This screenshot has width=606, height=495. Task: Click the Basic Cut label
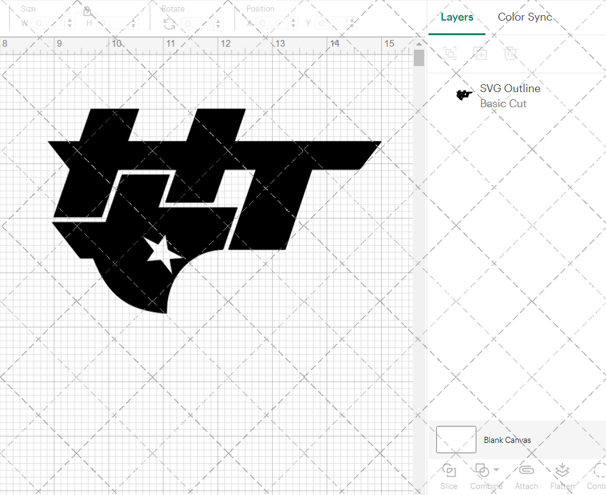coord(503,104)
